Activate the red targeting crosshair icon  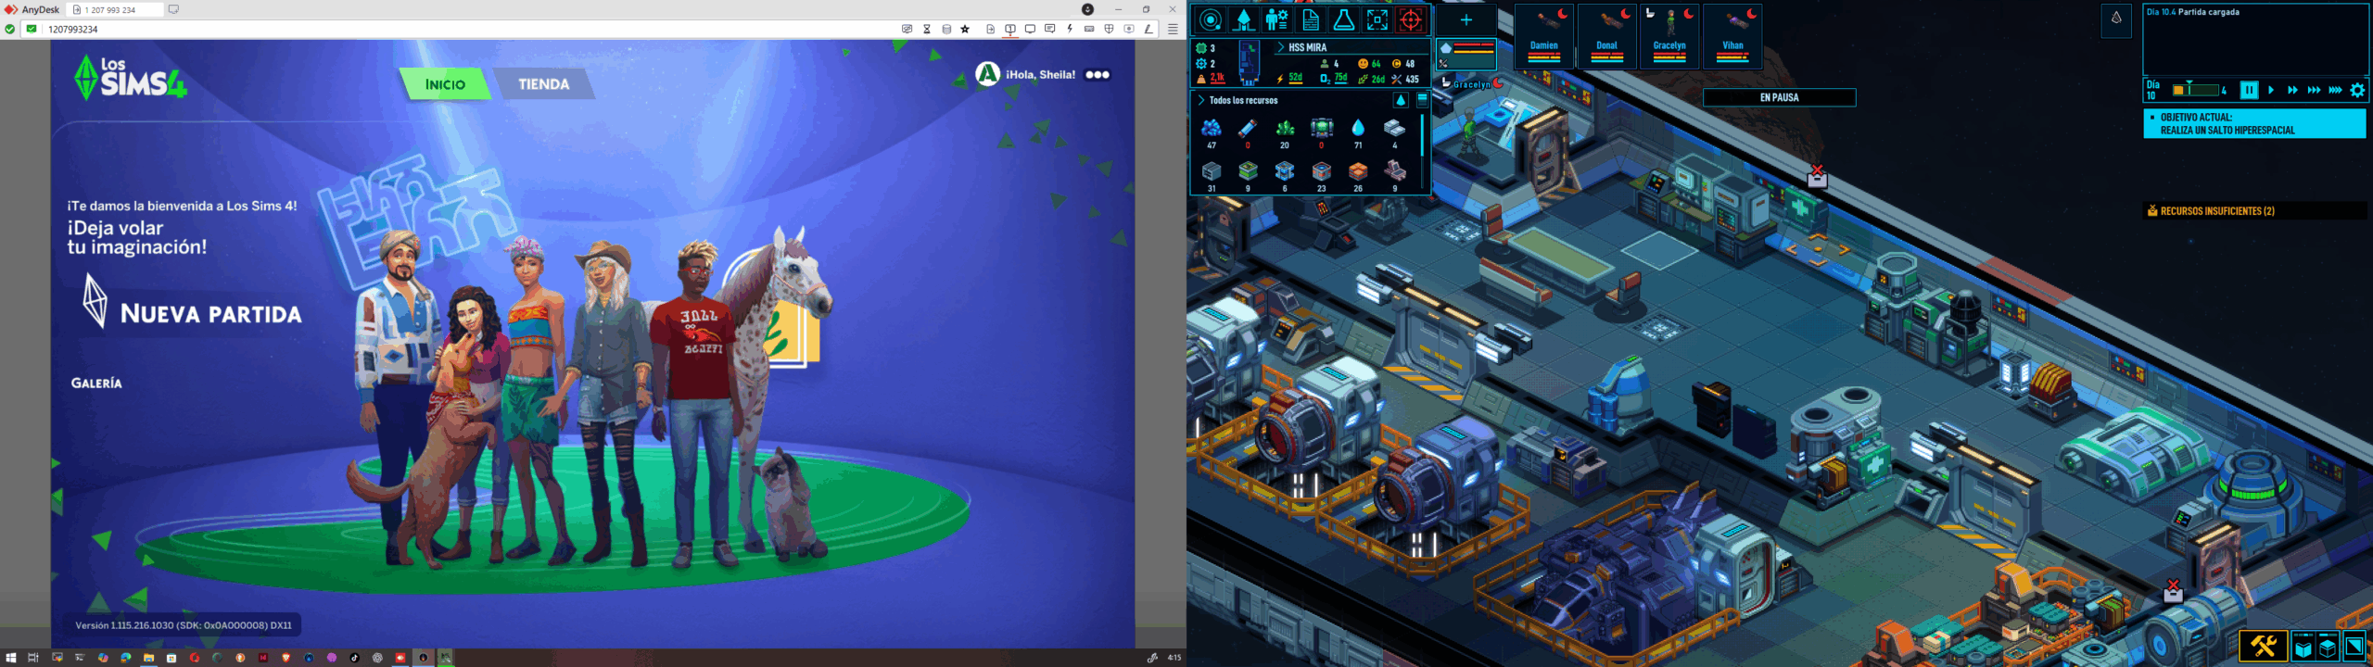[x=1411, y=19]
